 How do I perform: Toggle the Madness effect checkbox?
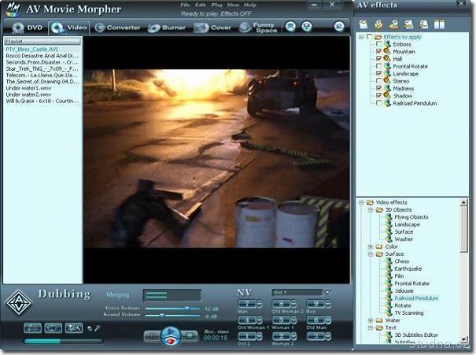tap(378, 88)
